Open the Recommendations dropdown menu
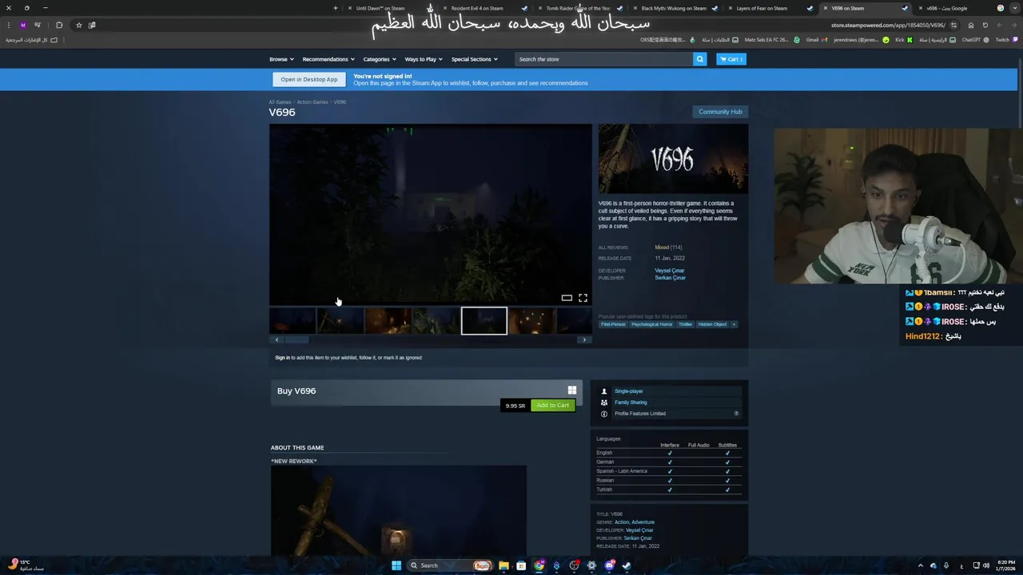The image size is (1023, 575). click(328, 59)
